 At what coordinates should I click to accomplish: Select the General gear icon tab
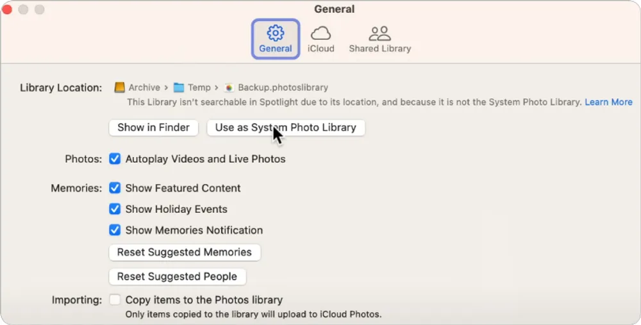tap(275, 39)
